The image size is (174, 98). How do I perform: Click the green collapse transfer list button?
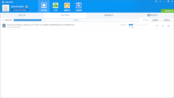167,11
